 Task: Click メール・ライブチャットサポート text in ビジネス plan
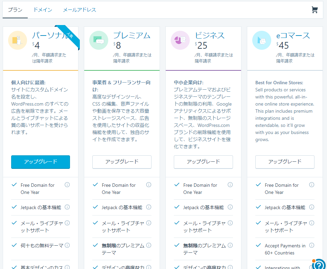click(x=204, y=227)
